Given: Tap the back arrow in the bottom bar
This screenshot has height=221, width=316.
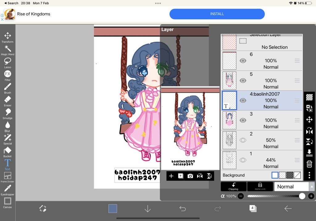Looking at the screenshot, I should coord(288,209).
